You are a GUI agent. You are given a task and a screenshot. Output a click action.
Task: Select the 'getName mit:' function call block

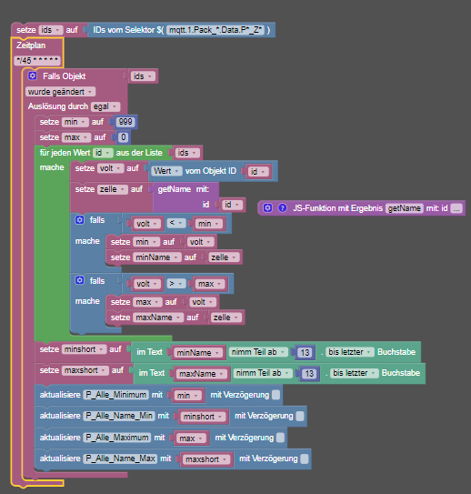click(x=184, y=189)
